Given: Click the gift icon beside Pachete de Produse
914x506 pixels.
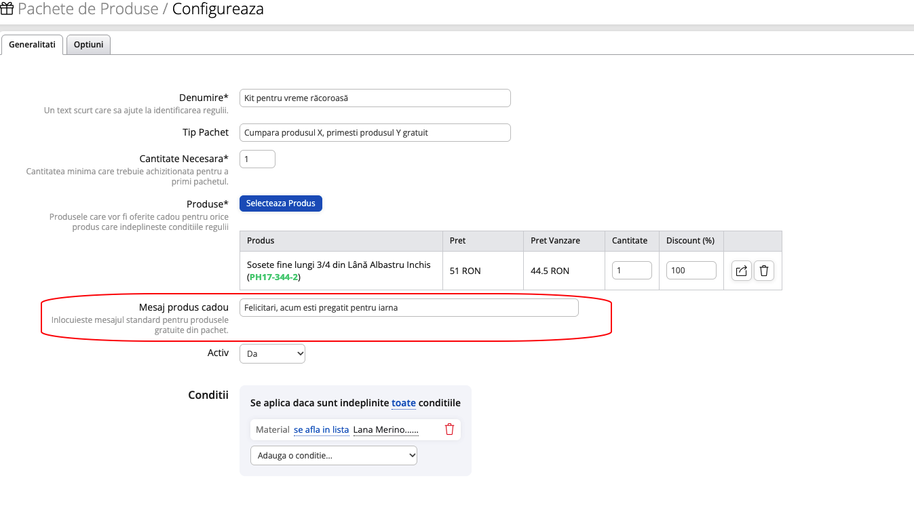Looking at the screenshot, I should coord(7,9).
